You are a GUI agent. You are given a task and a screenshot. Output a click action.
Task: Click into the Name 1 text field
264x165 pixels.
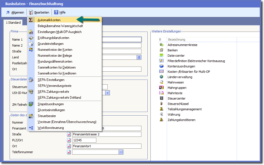point(121,39)
